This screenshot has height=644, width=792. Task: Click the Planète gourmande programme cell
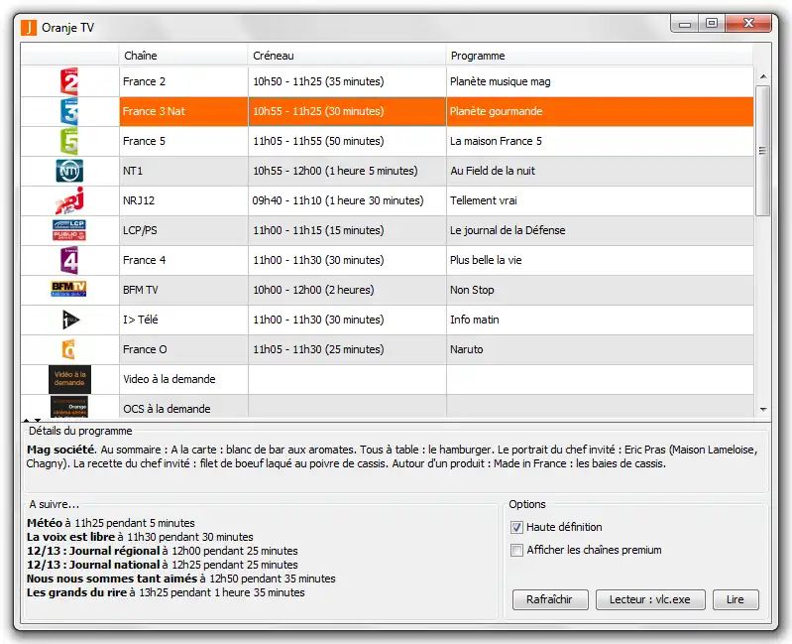pyautogui.click(x=600, y=111)
